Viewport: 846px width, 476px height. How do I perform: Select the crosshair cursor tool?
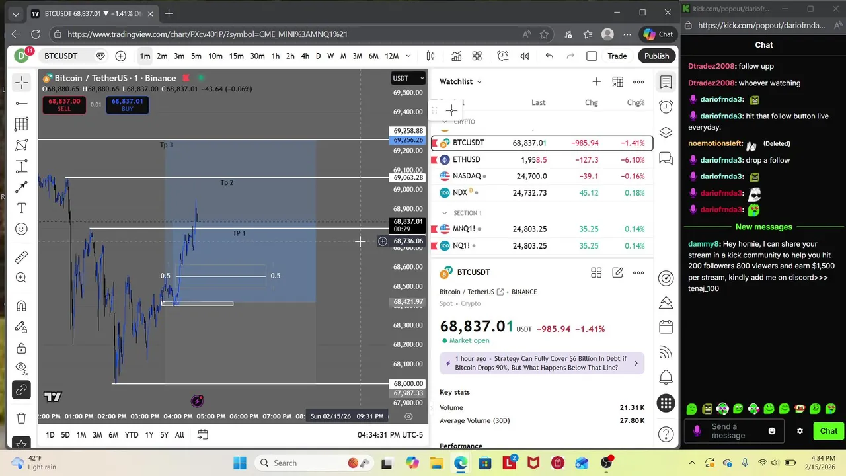(21, 83)
